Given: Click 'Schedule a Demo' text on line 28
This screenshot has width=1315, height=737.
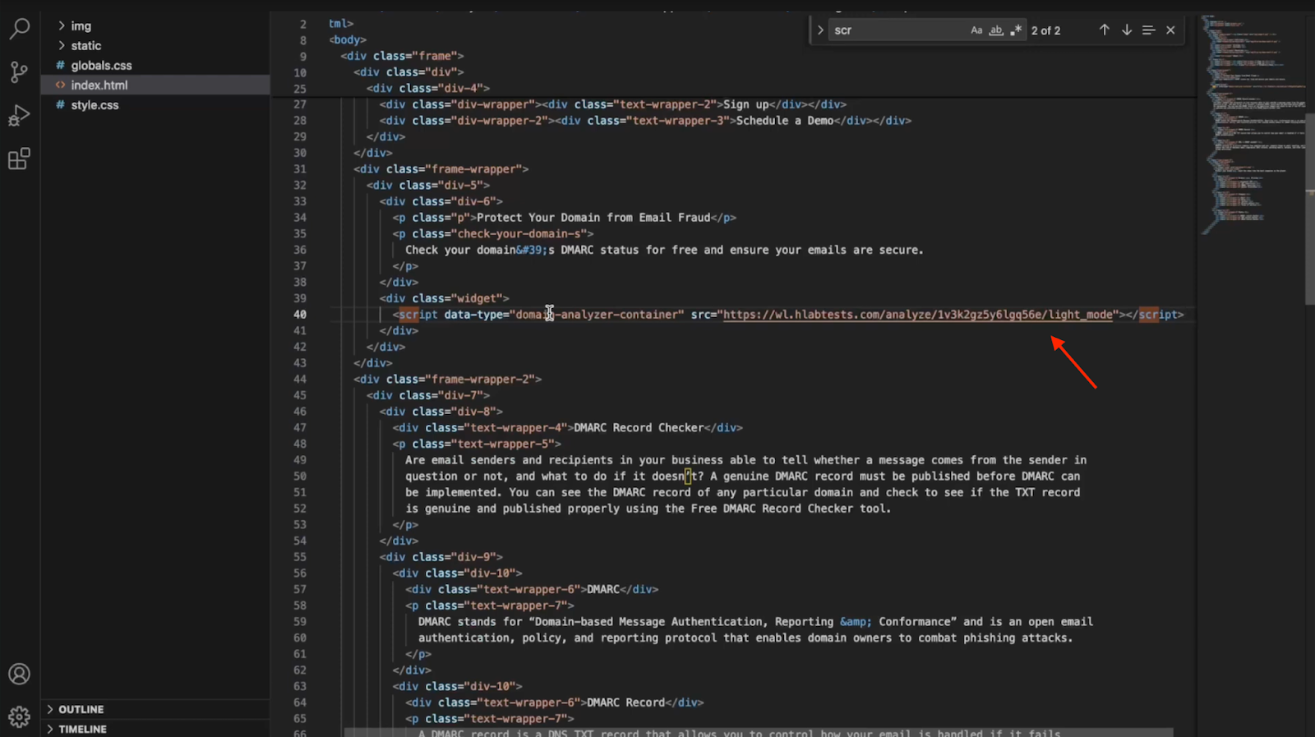Looking at the screenshot, I should [785, 120].
